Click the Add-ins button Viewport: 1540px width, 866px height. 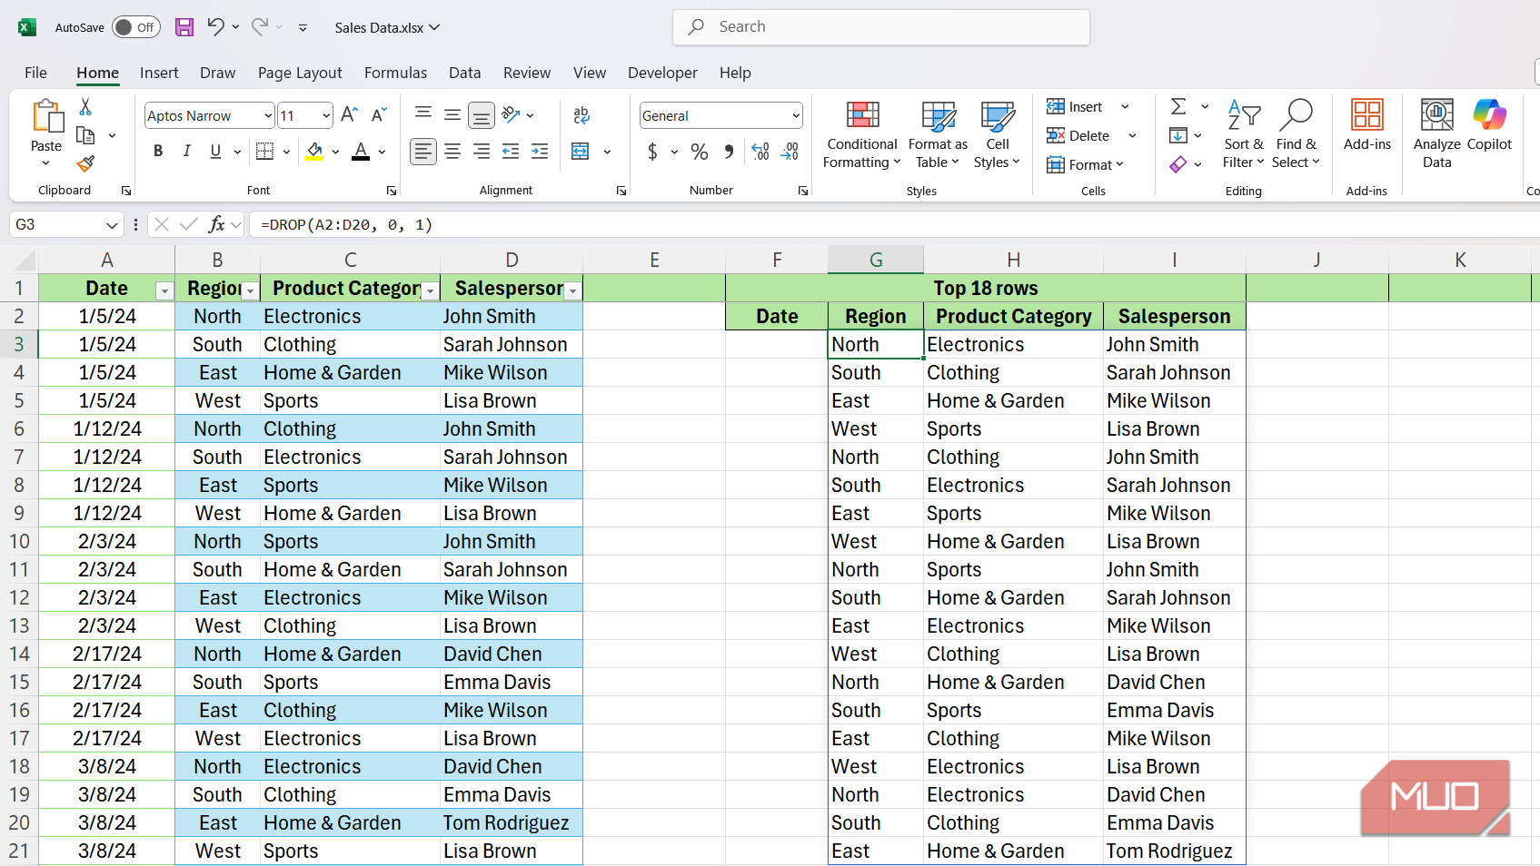pyautogui.click(x=1366, y=124)
